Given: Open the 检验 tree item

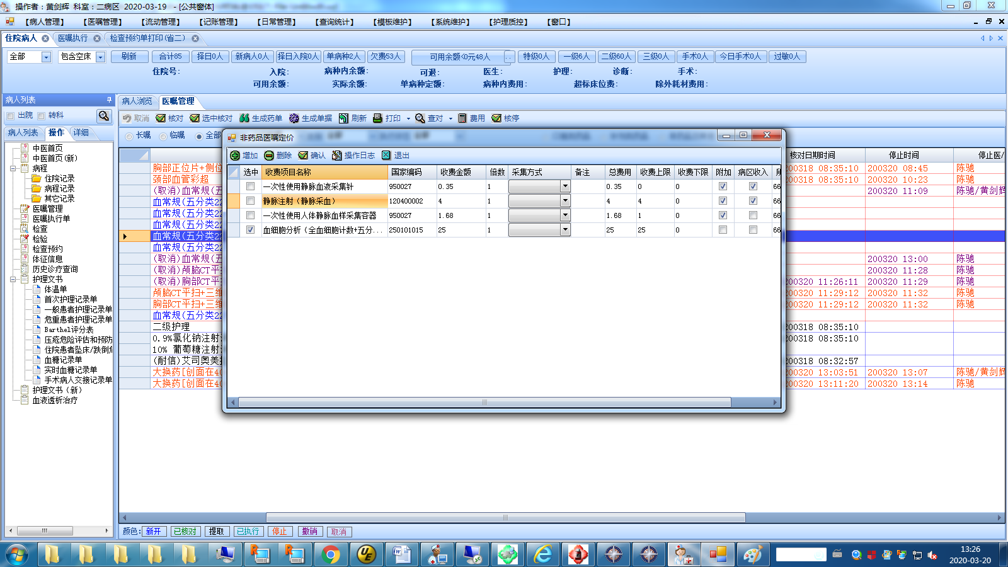Looking at the screenshot, I should tap(40, 239).
